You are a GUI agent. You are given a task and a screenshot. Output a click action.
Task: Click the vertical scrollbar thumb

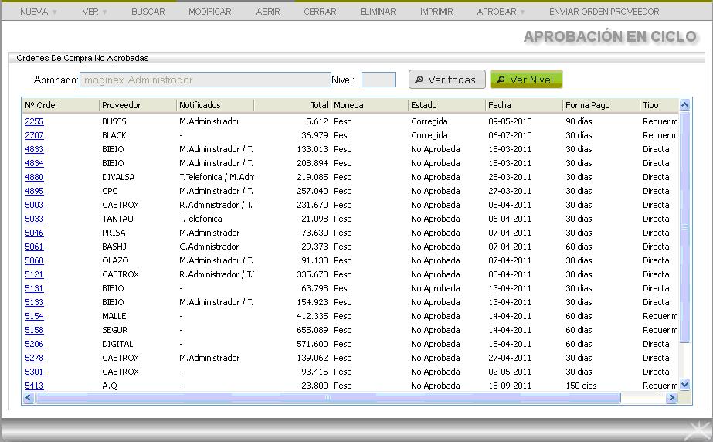pos(685,227)
